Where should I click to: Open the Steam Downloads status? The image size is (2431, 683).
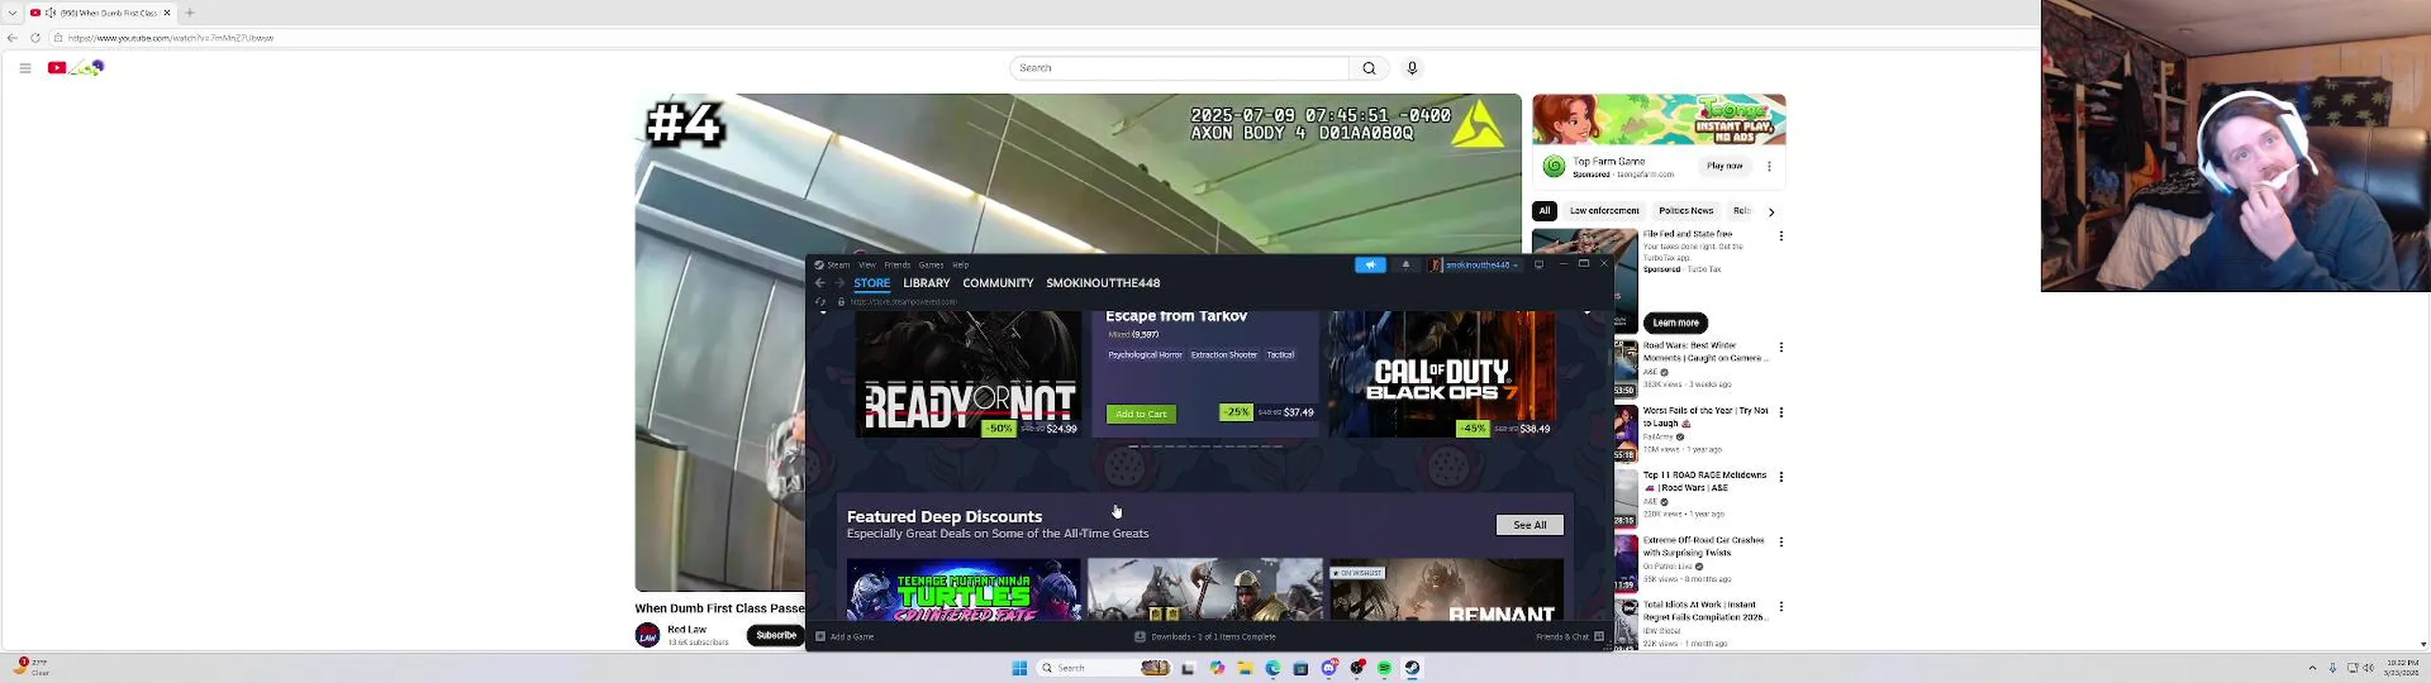(x=1205, y=637)
